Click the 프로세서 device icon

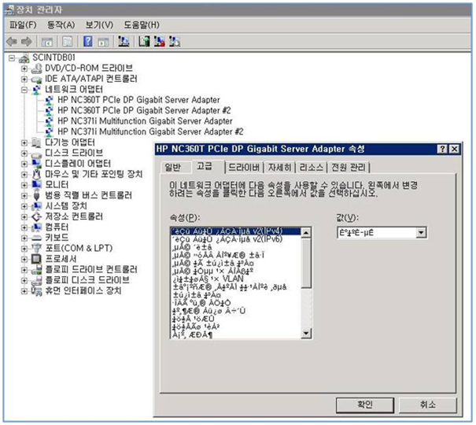tap(36, 259)
